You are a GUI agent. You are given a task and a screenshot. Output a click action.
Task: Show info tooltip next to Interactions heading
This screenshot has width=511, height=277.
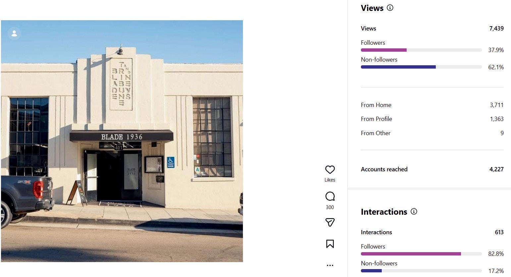pyautogui.click(x=414, y=211)
